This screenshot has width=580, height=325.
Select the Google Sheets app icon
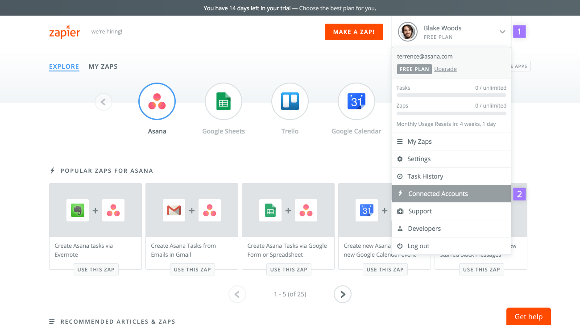point(223,101)
